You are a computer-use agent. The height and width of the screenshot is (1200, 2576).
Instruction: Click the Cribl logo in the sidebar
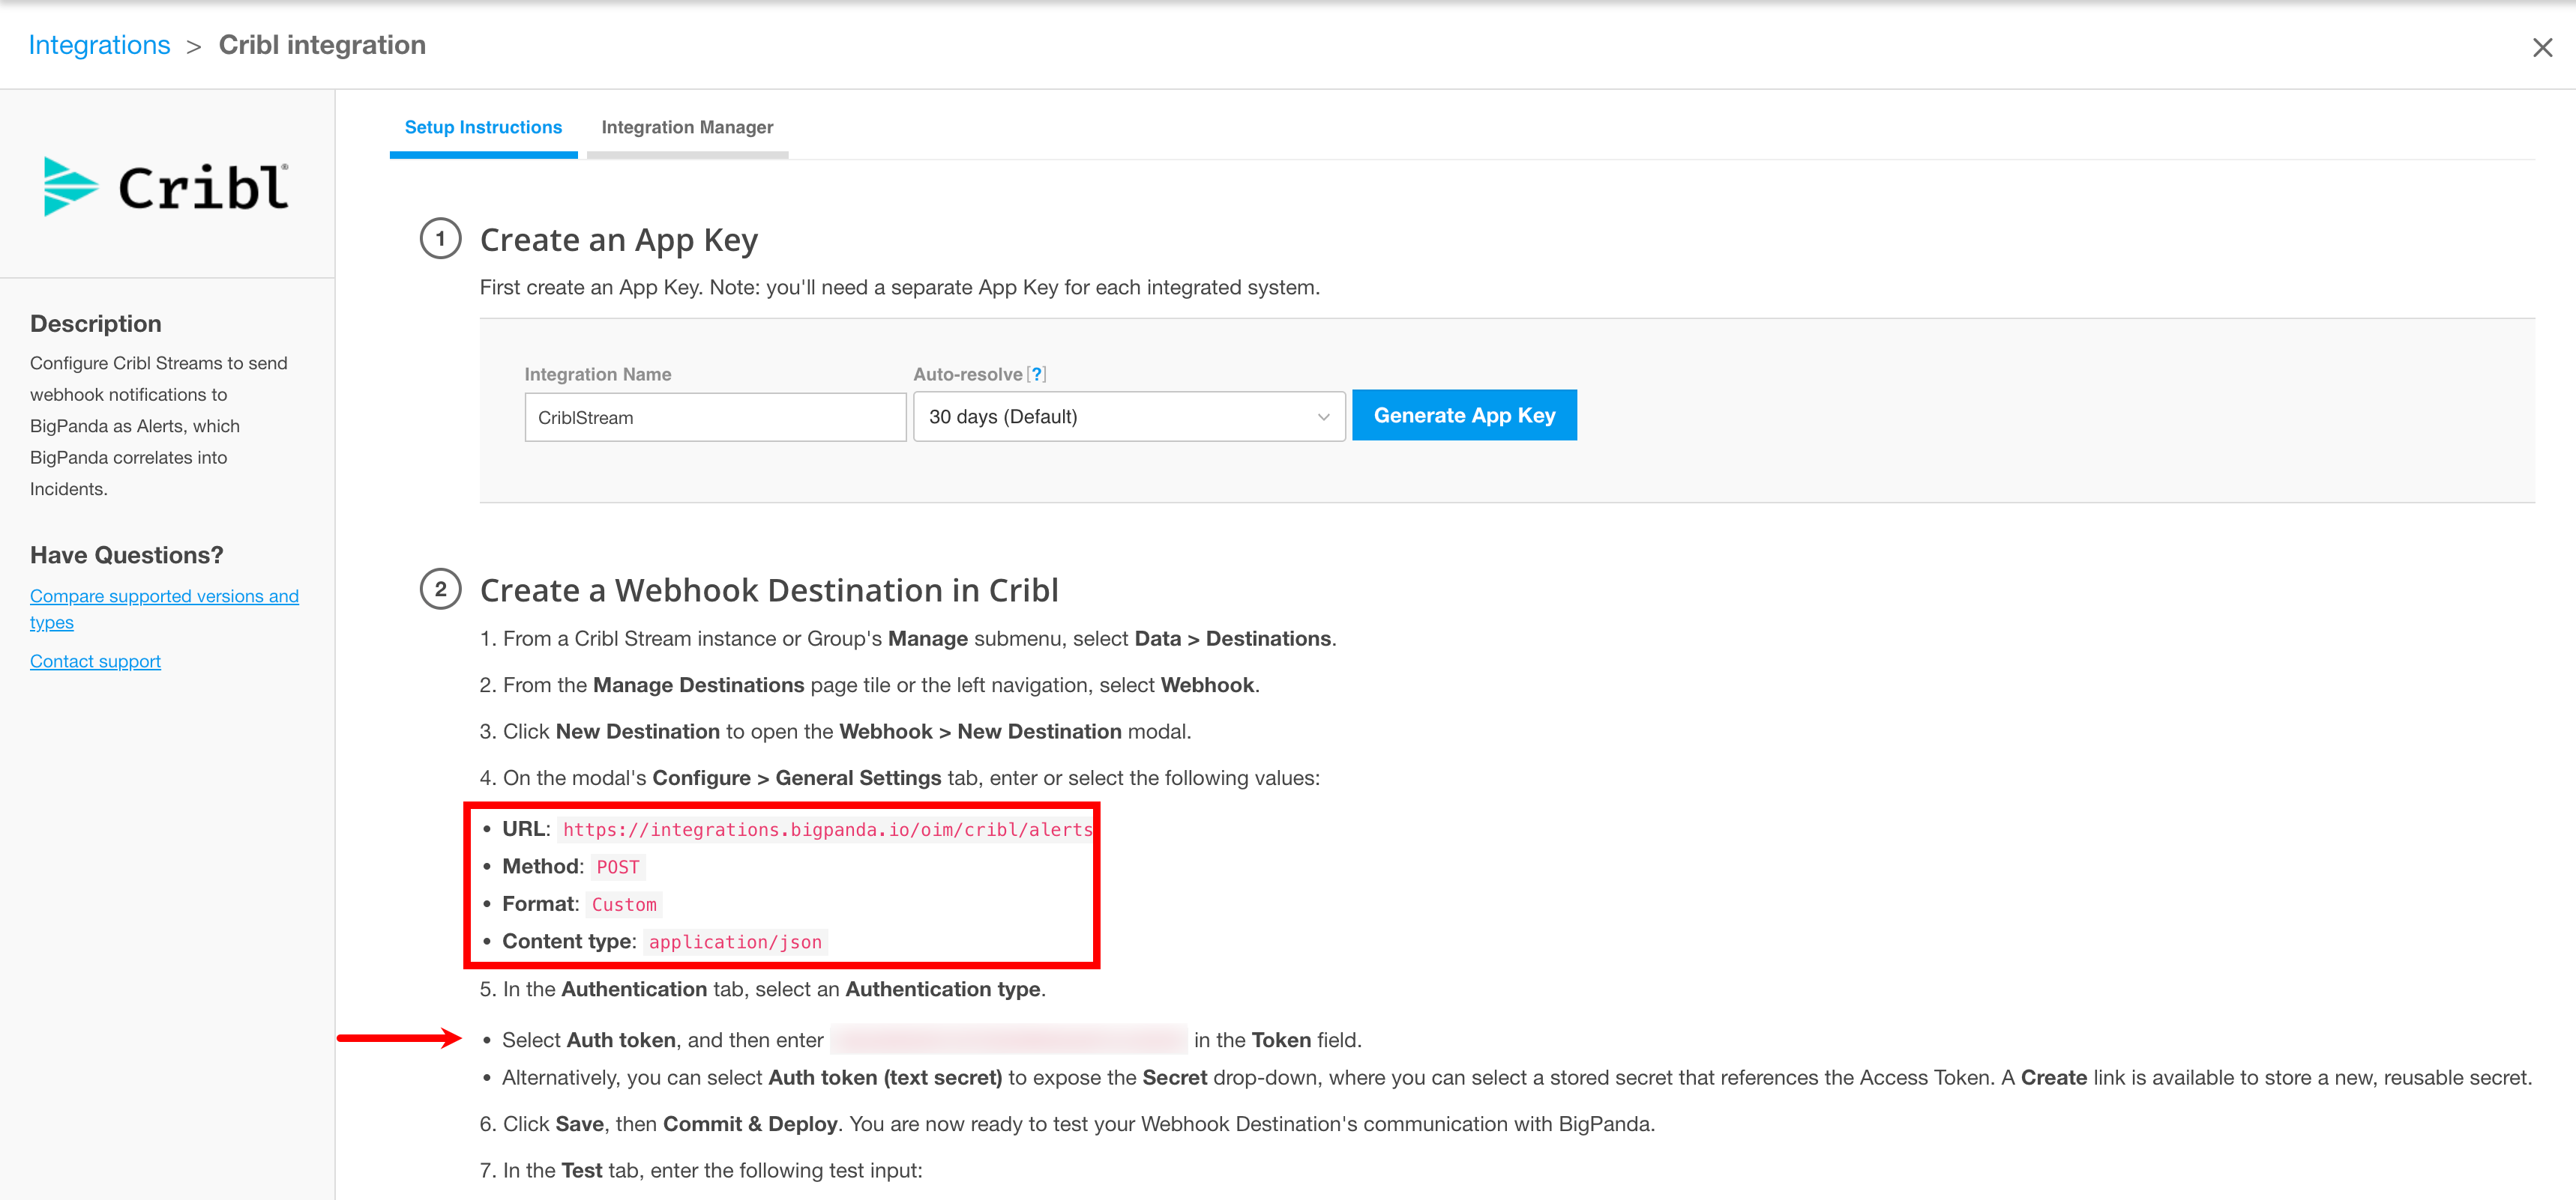[x=165, y=186]
